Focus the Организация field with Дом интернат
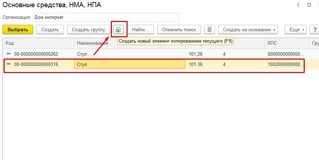319x160 pixels. 106,17
